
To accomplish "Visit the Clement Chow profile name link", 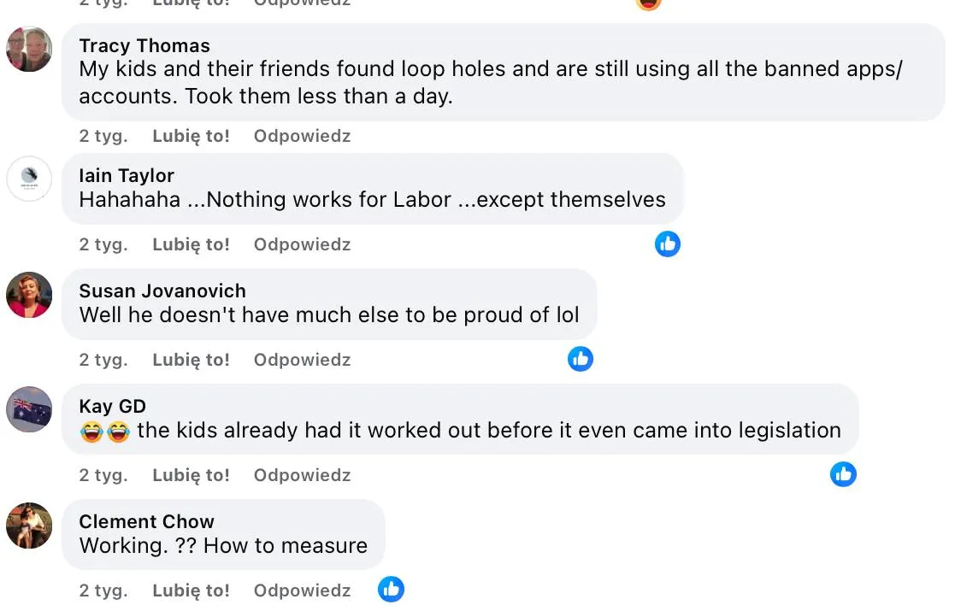I will tap(146, 521).
